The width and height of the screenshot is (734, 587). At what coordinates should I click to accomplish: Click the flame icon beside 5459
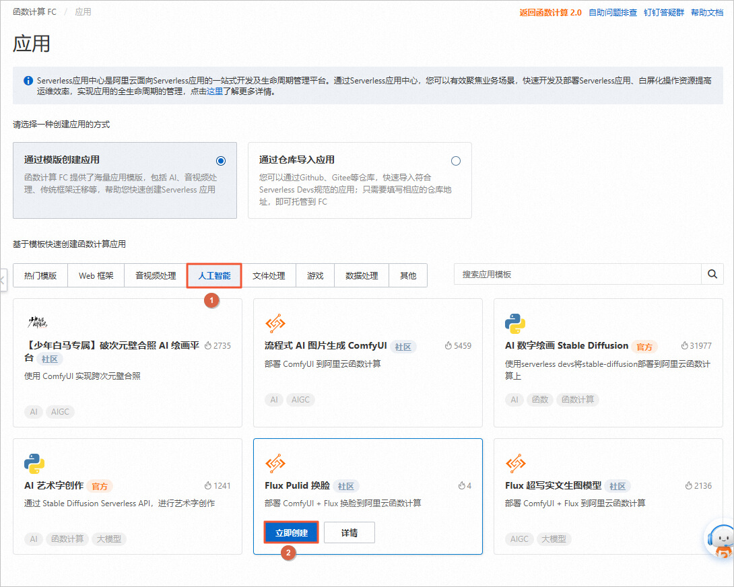[x=448, y=345]
